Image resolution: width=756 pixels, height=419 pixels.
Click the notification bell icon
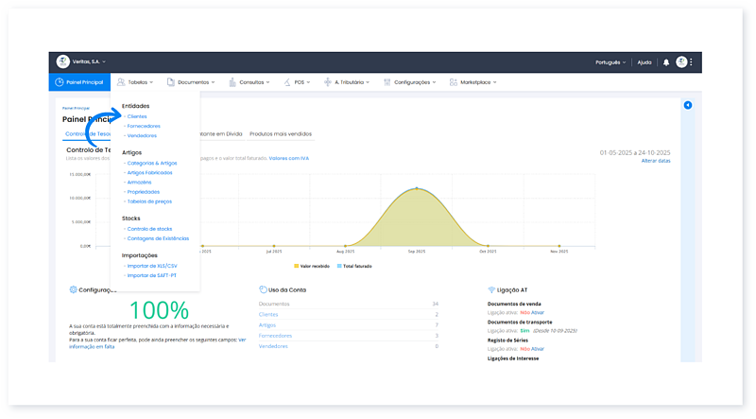tap(665, 62)
